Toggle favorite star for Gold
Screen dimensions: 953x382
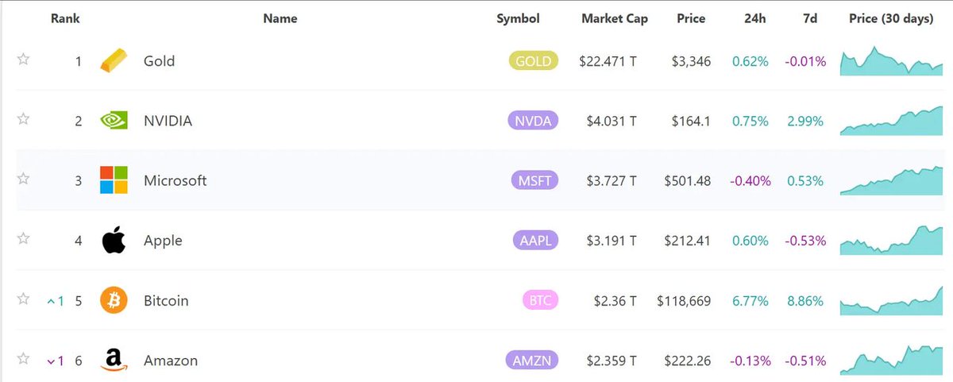click(24, 60)
